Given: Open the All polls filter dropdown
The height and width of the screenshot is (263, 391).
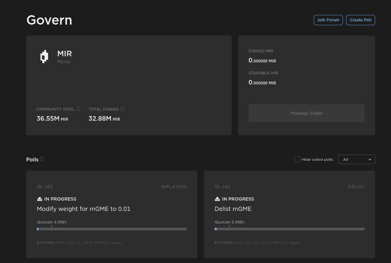Looking at the screenshot, I should [356, 159].
